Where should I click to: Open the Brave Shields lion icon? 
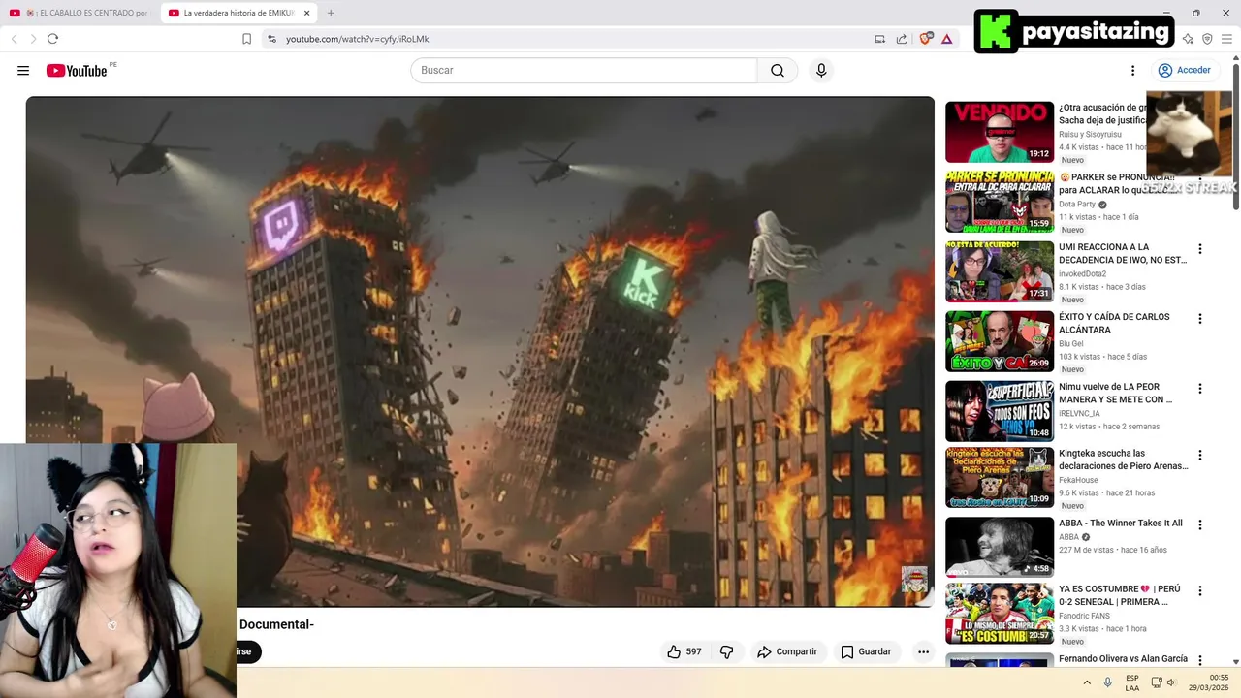[x=925, y=39]
